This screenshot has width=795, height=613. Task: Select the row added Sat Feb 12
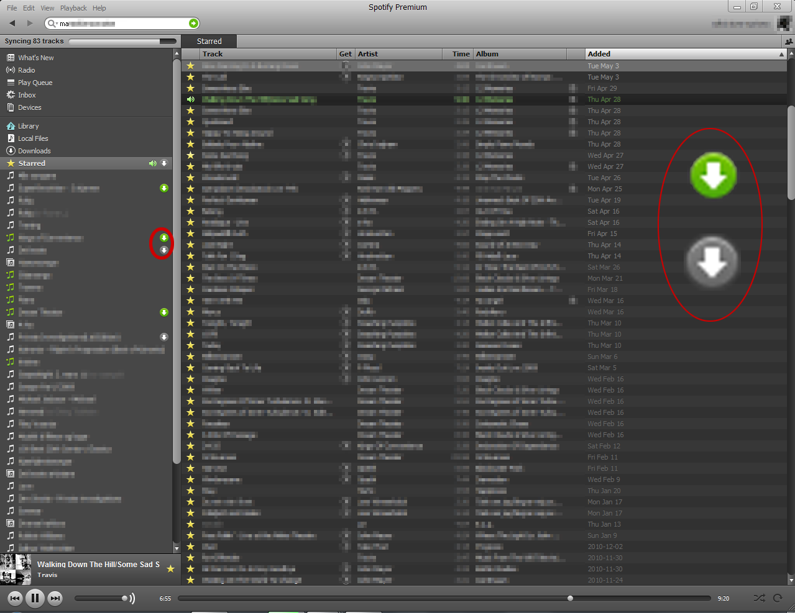tap(484, 446)
